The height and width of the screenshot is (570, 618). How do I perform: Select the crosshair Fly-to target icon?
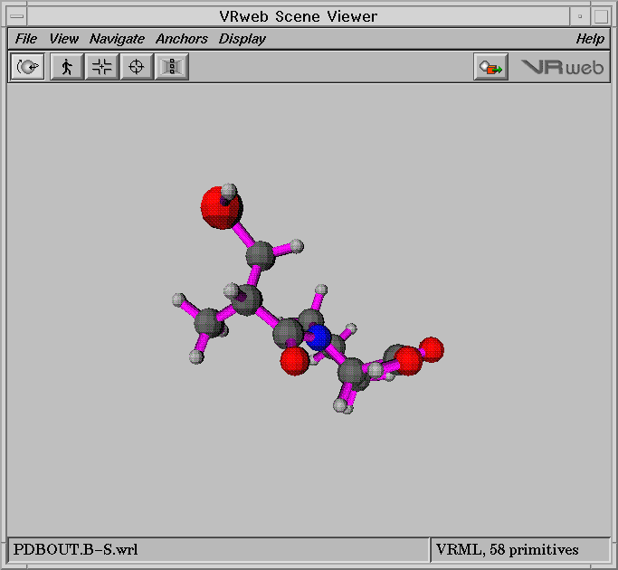137,67
